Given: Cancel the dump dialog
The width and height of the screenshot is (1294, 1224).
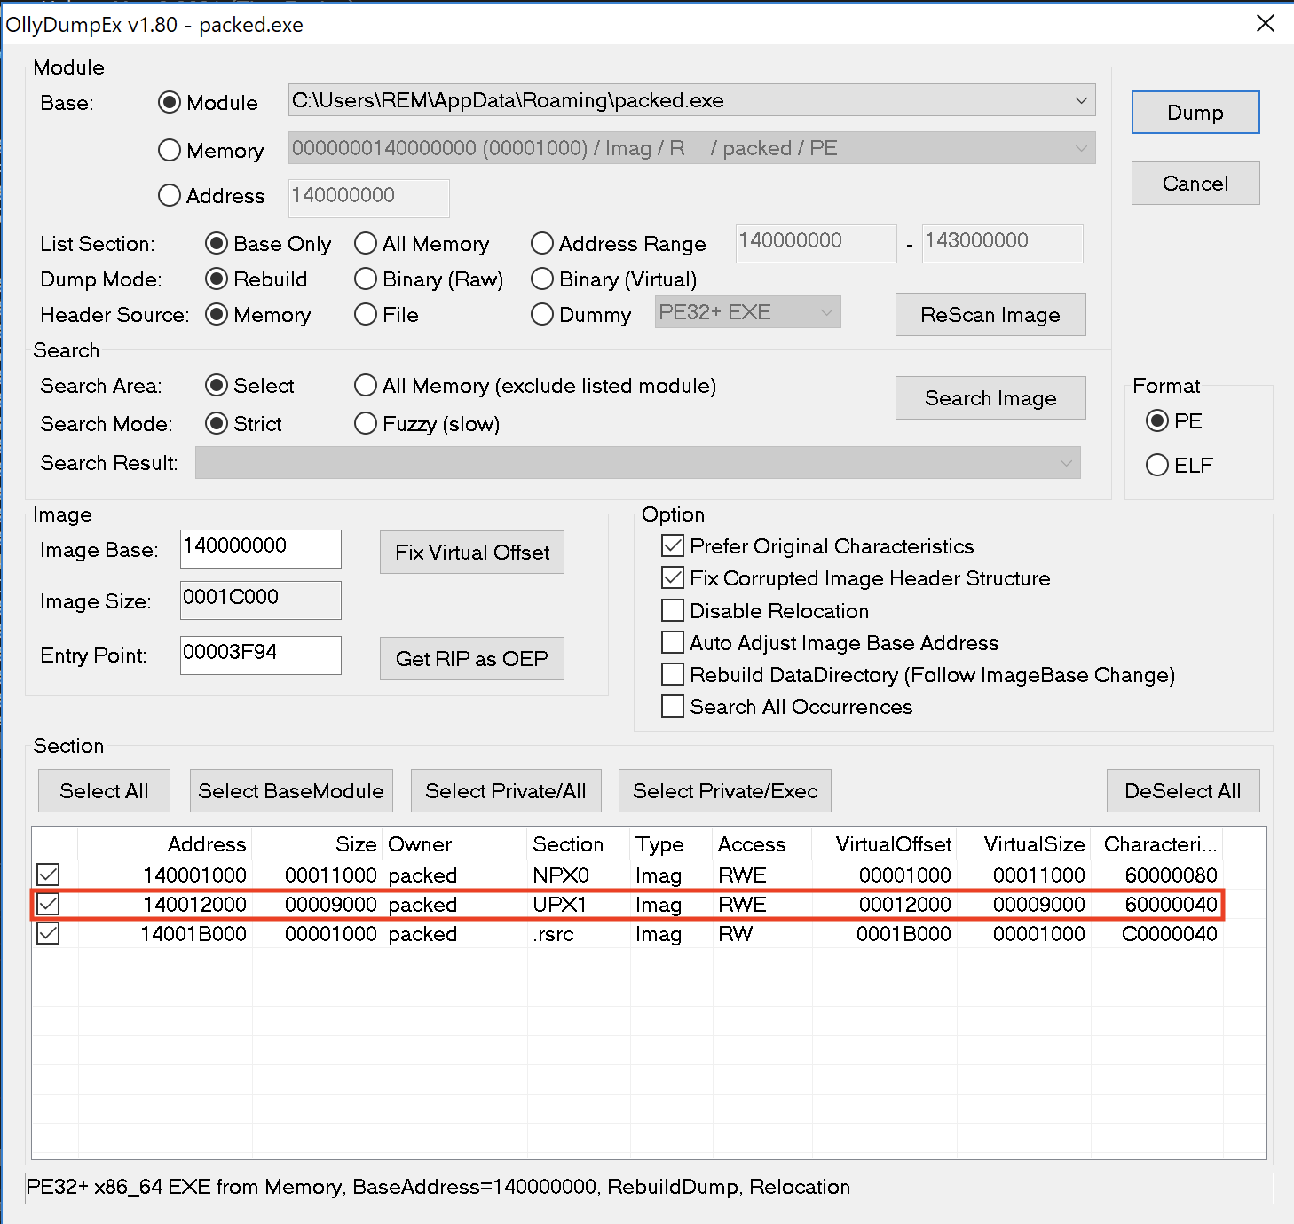Looking at the screenshot, I should 1195,184.
